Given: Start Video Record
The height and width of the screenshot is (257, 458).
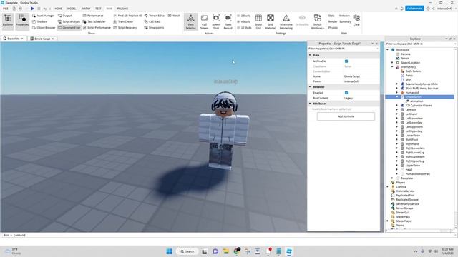Looking at the screenshot, I should click(228, 21).
